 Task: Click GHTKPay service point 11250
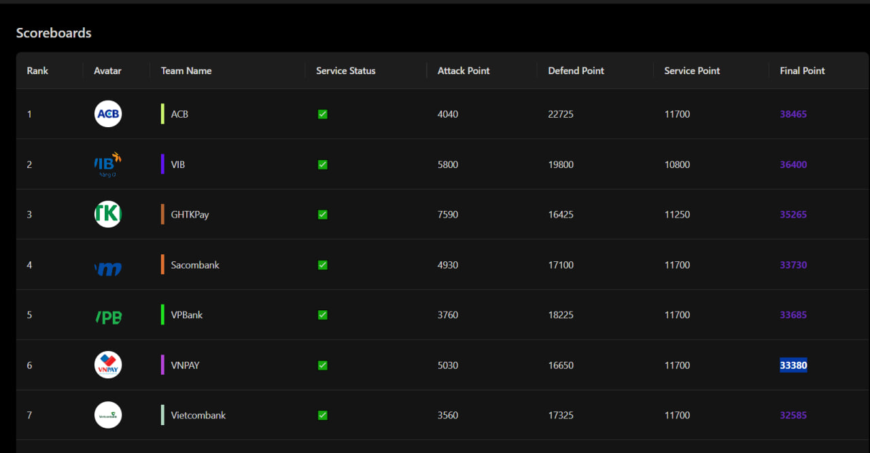tap(677, 214)
